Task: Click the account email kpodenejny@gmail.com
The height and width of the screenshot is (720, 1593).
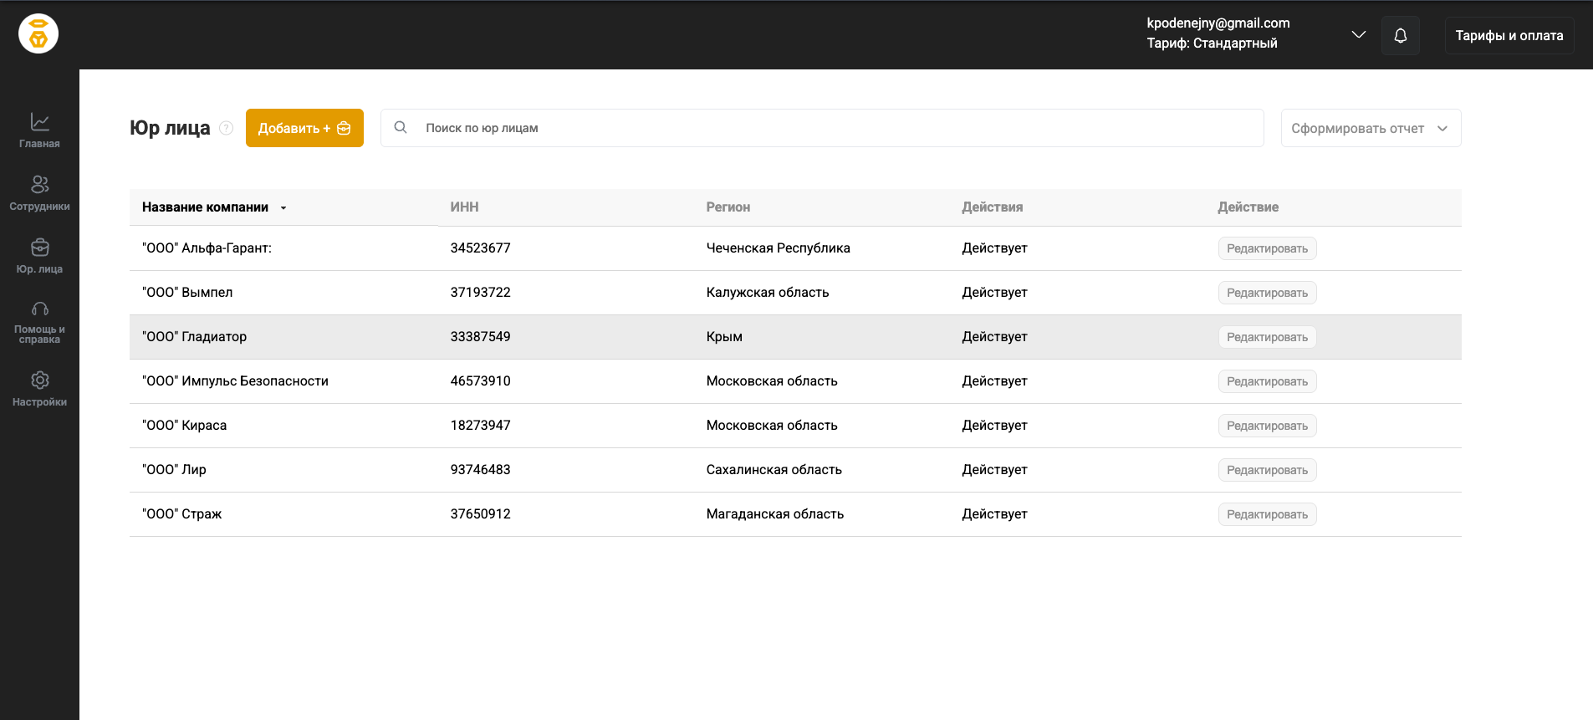Action: pos(1218,23)
